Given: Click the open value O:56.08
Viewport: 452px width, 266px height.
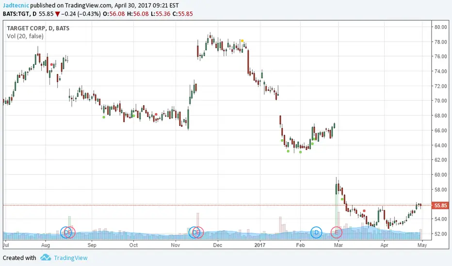Looking at the screenshot, I should [x=113, y=14].
